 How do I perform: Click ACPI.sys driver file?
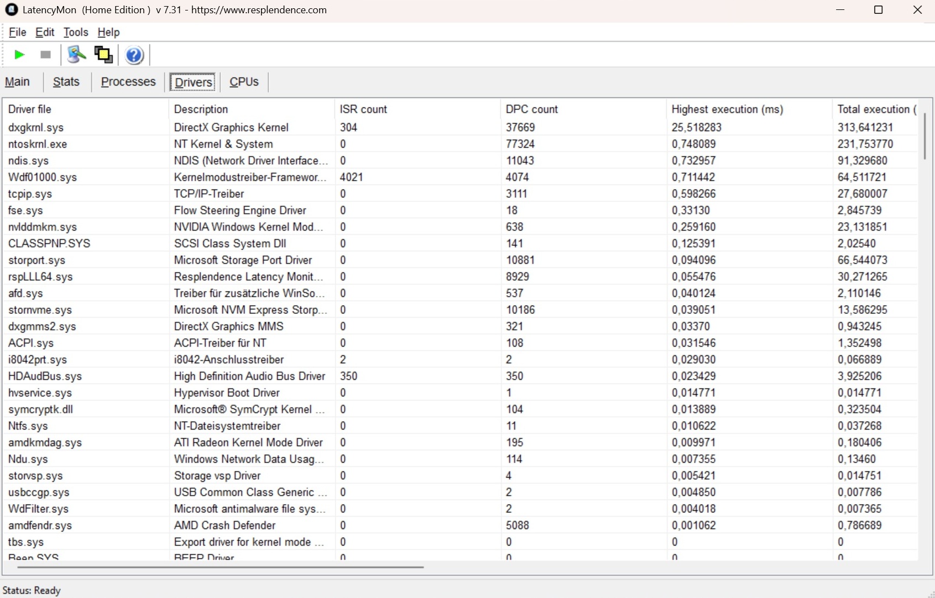coord(31,343)
